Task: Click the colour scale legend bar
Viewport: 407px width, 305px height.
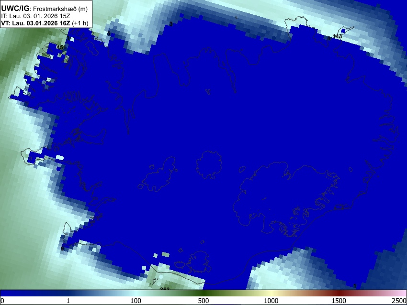Action: [203, 293]
